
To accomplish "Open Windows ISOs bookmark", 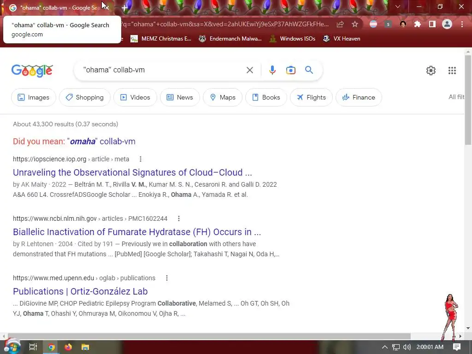I will click(x=292, y=39).
